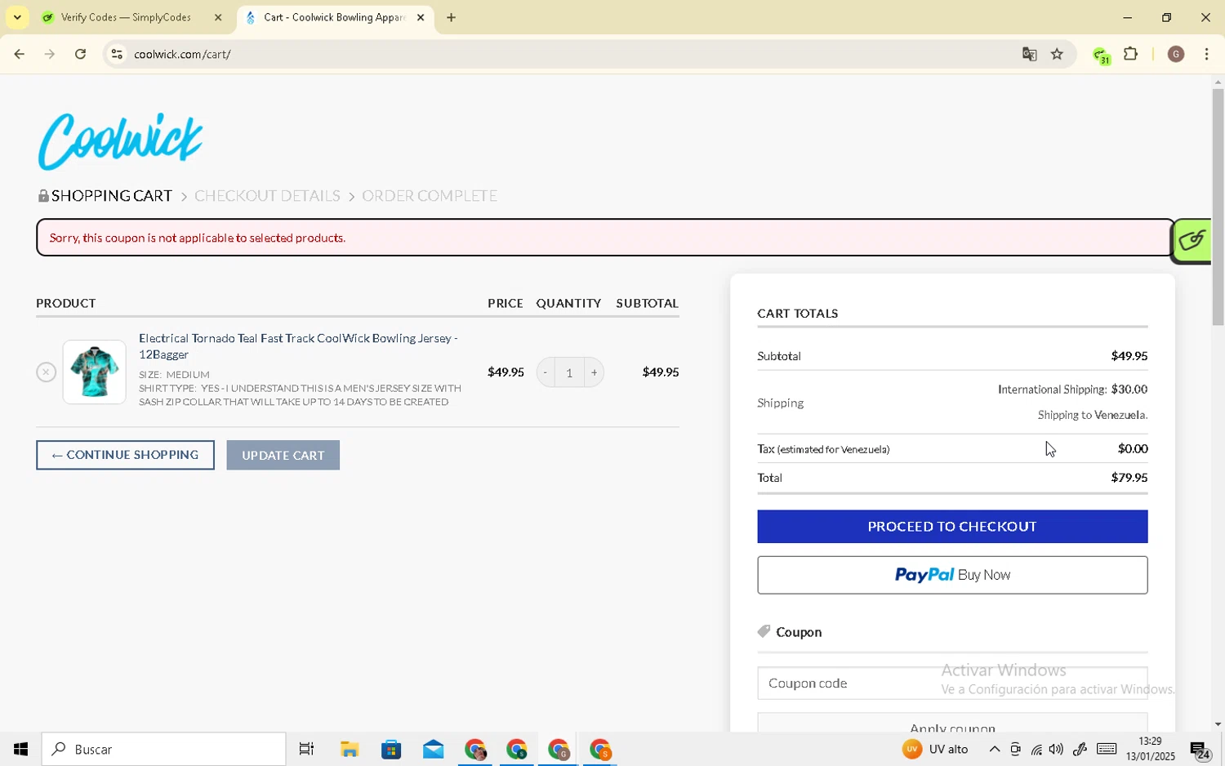The height and width of the screenshot is (766, 1225).
Task: Click the Google Translate icon in address bar
Action: pyautogui.click(x=1029, y=55)
